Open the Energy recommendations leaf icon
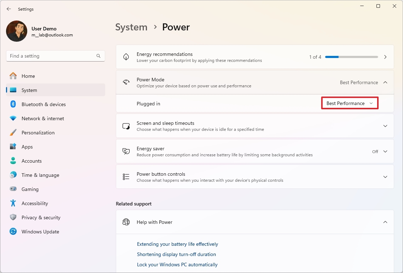The height and width of the screenshot is (273, 403). click(126, 57)
